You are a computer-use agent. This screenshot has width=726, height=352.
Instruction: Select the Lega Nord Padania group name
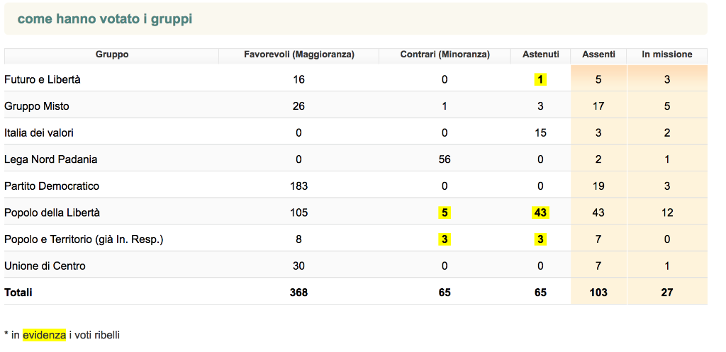click(51, 159)
